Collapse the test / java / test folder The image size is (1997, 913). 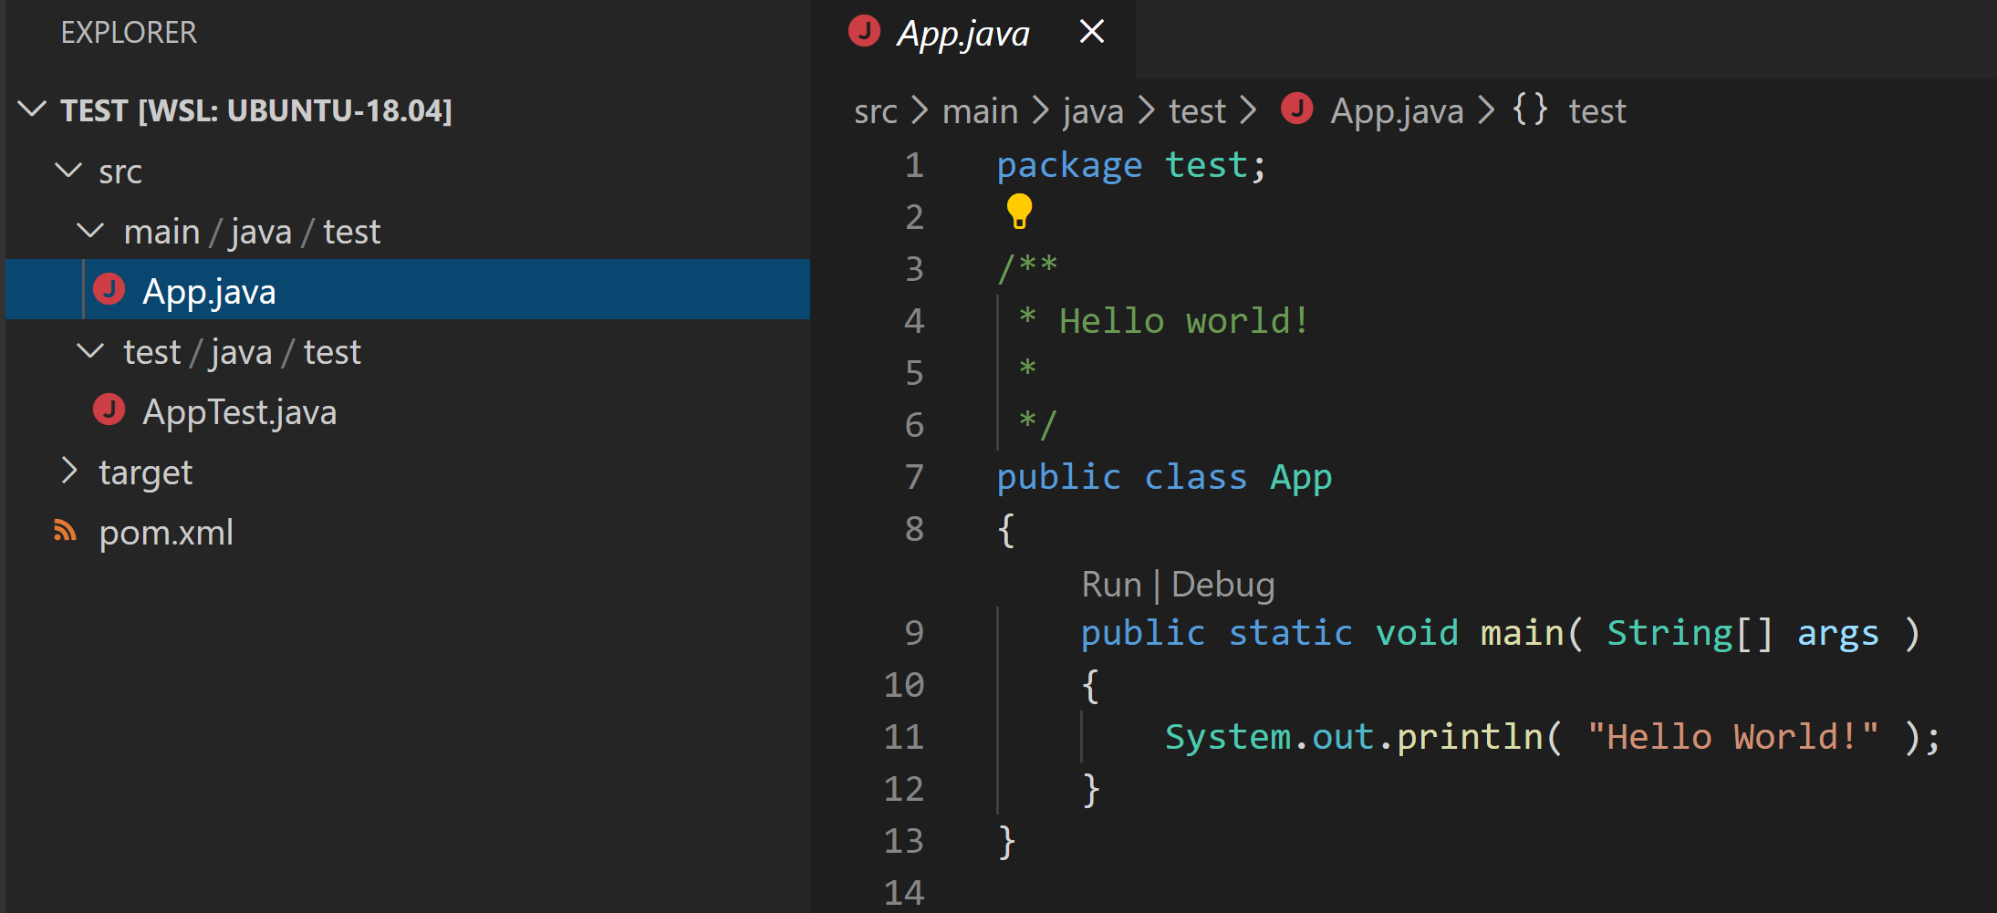pos(90,351)
